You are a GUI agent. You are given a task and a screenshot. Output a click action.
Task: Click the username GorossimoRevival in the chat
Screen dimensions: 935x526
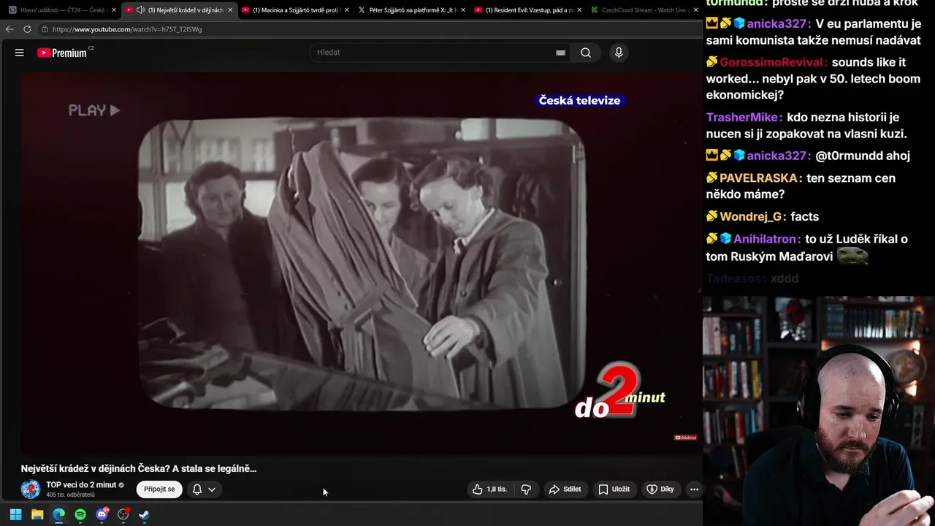coord(774,62)
